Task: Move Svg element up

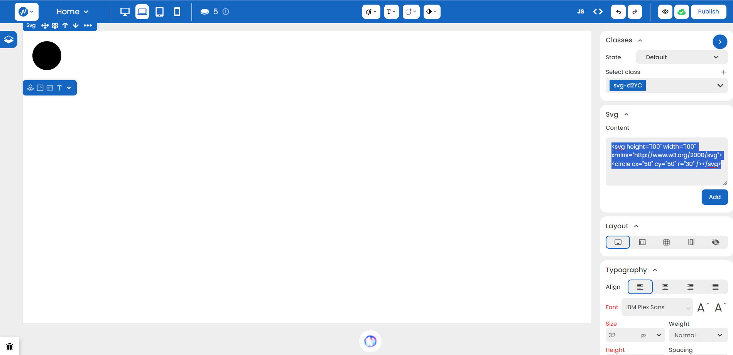Action: click(x=65, y=26)
